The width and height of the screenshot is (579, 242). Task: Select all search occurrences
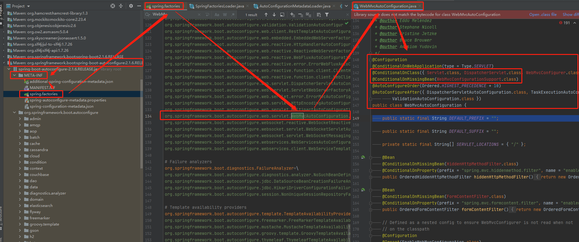[x=309, y=15]
